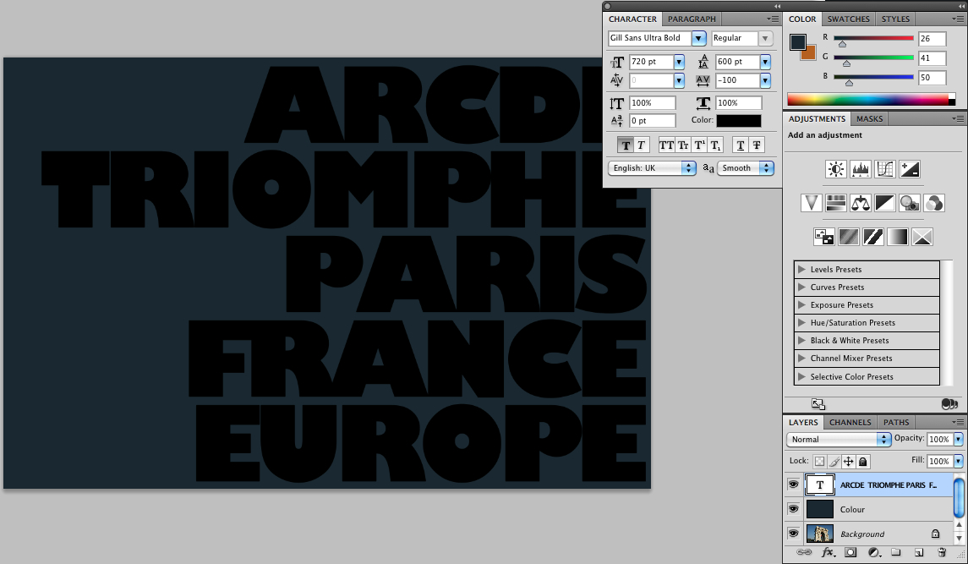The image size is (968, 564).
Task: Create a new layer group
Action: [x=896, y=552]
